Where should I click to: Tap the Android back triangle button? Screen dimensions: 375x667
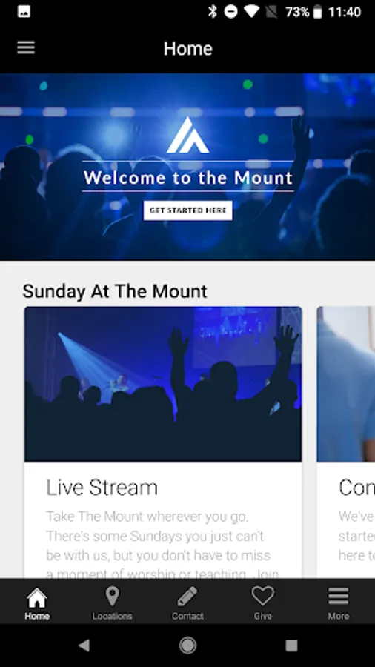coord(84,646)
